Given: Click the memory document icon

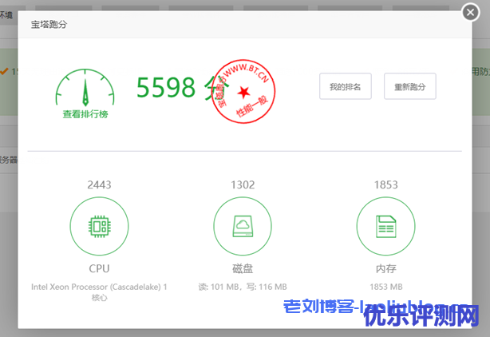Looking at the screenshot, I should tap(386, 226).
